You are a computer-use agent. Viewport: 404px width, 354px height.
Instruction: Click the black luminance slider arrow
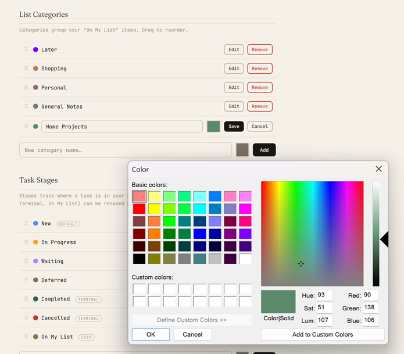(x=384, y=239)
